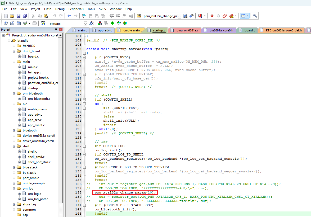Select shell_cmd.c in the project tree
Image resolution: width=311 pixels, height=217 pixels.
click(x=36, y=157)
